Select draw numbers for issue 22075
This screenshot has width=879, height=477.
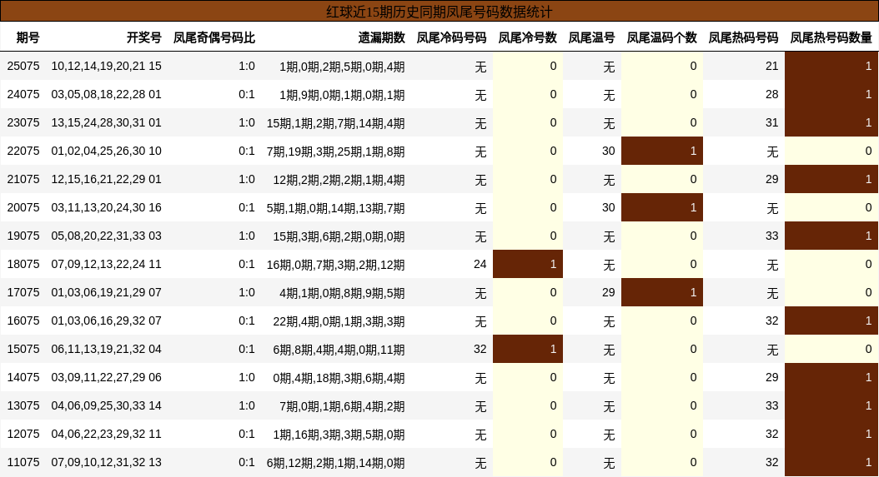click(x=106, y=152)
